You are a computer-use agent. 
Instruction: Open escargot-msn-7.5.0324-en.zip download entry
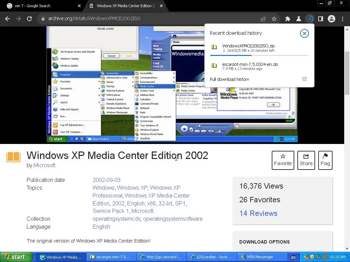pyautogui.click(x=259, y=66)
